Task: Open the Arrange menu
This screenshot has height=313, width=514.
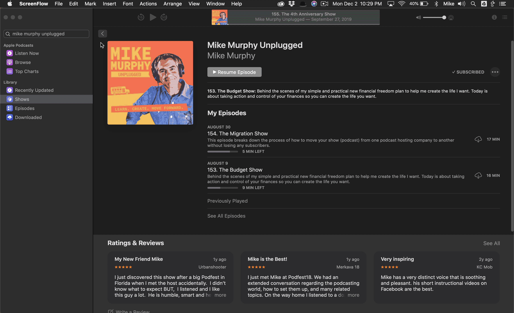Action: [173, 4]
